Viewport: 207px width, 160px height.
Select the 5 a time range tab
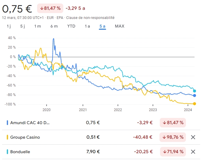click(x=102, y=26)
